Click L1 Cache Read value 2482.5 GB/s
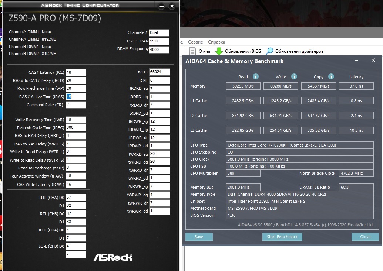The height and width of the screenshot is (271, 383). [243, 101]
